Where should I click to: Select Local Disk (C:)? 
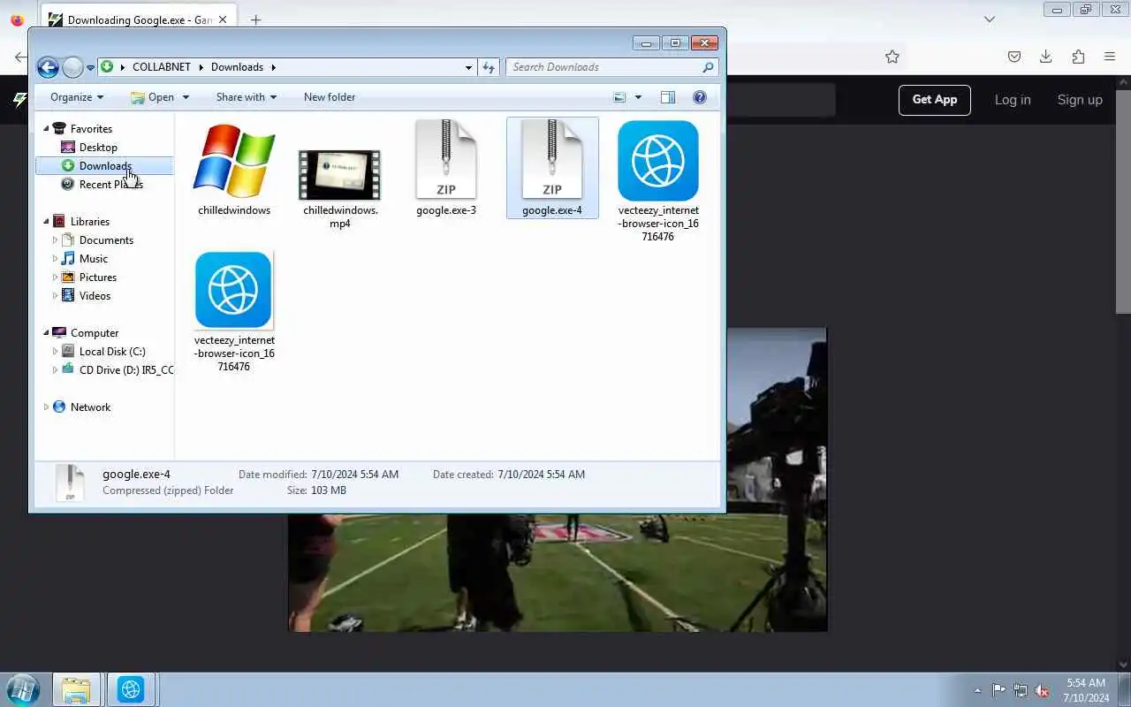112,352
